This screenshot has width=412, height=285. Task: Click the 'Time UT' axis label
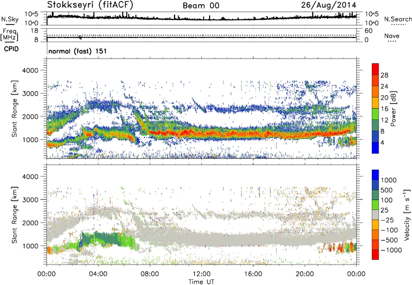pyautogui.click(x=201, y=281)
